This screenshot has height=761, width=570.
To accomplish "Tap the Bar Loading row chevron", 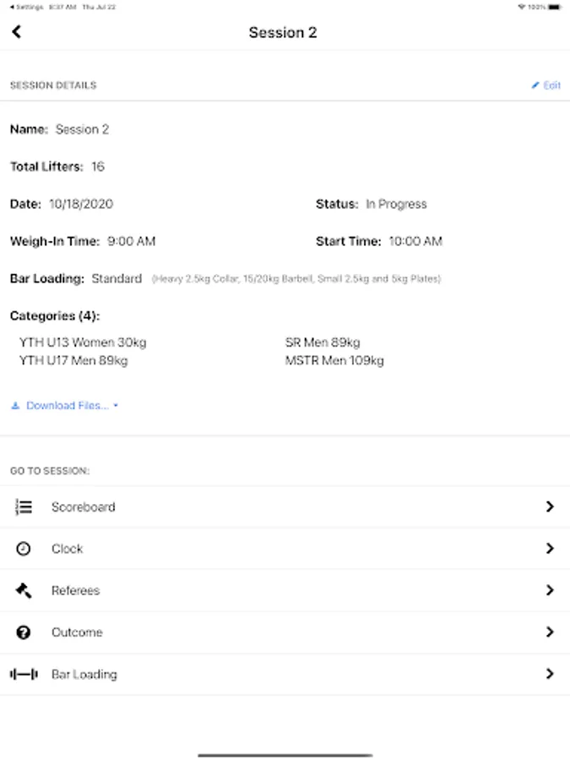I will tap(550, 675).
